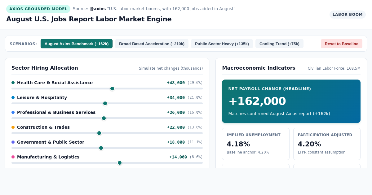This screenshot has width=372, height=195.
Task: Click Simulate net changes (thousands) caption
Action: pyautogui.click(x=171, y=68)
